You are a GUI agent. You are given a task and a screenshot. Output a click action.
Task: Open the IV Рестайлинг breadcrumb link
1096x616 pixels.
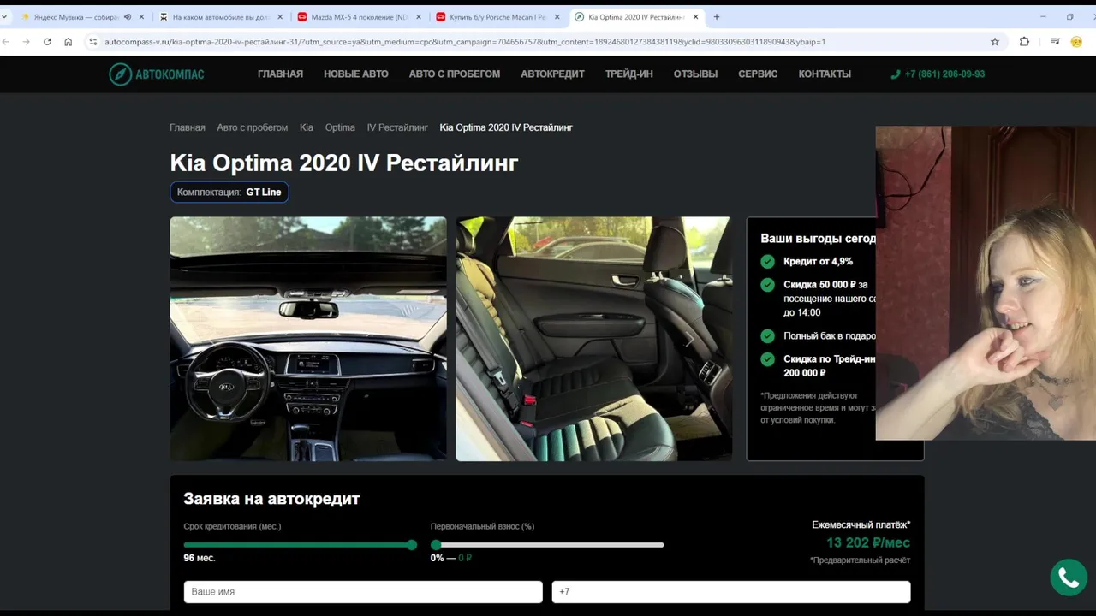[397, 127]
